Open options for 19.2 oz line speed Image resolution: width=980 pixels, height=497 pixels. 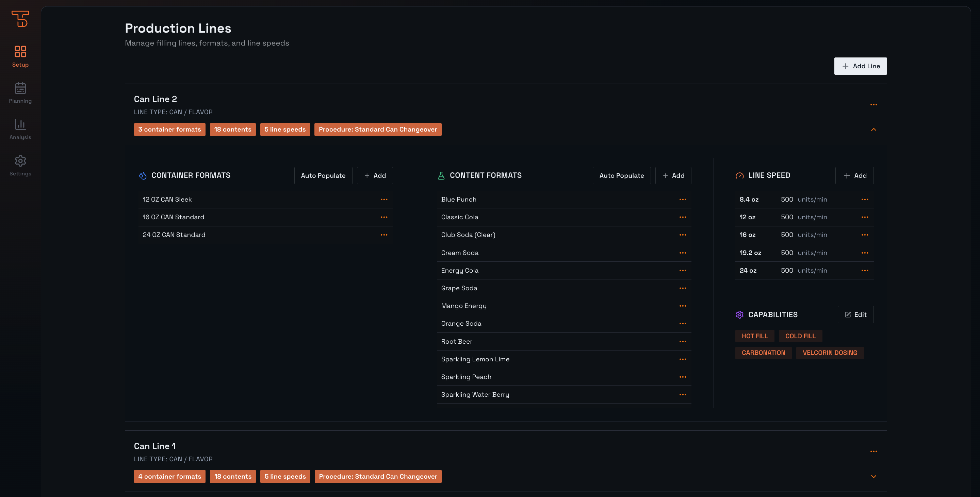coord(864,253)
